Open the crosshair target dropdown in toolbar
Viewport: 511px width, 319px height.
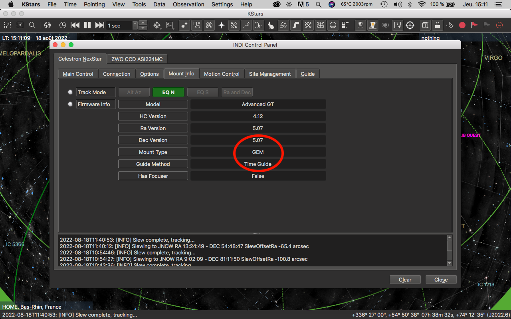157,25
